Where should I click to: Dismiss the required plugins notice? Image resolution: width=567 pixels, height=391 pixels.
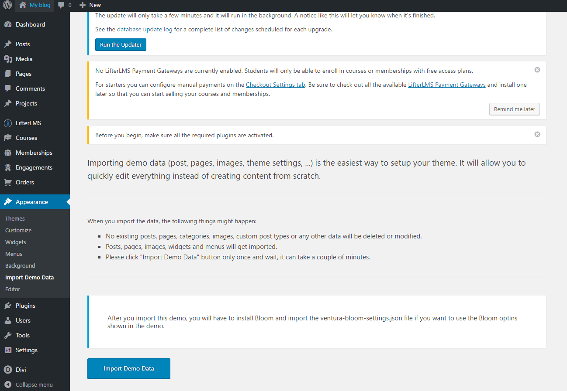537,134
